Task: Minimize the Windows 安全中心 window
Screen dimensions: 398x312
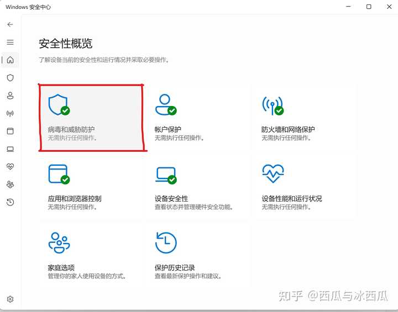Action: click(348, 7)
